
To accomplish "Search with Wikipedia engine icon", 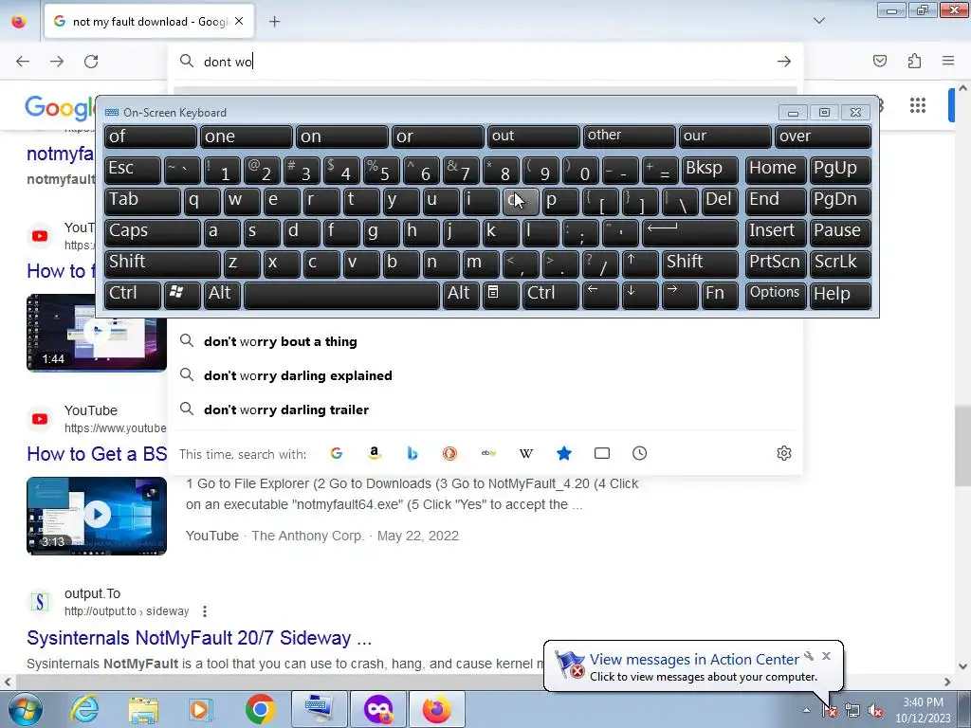I will [x=525, y=454].
